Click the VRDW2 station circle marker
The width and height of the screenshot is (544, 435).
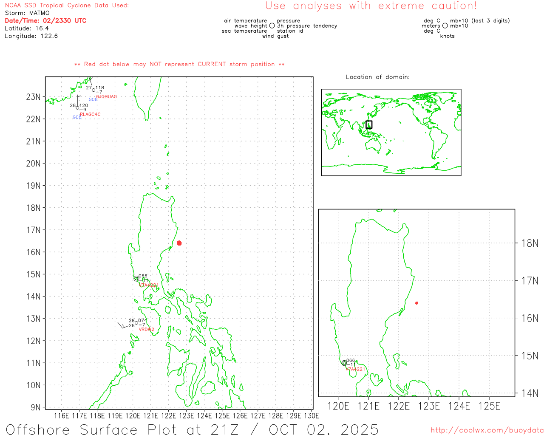click(136, 322)
